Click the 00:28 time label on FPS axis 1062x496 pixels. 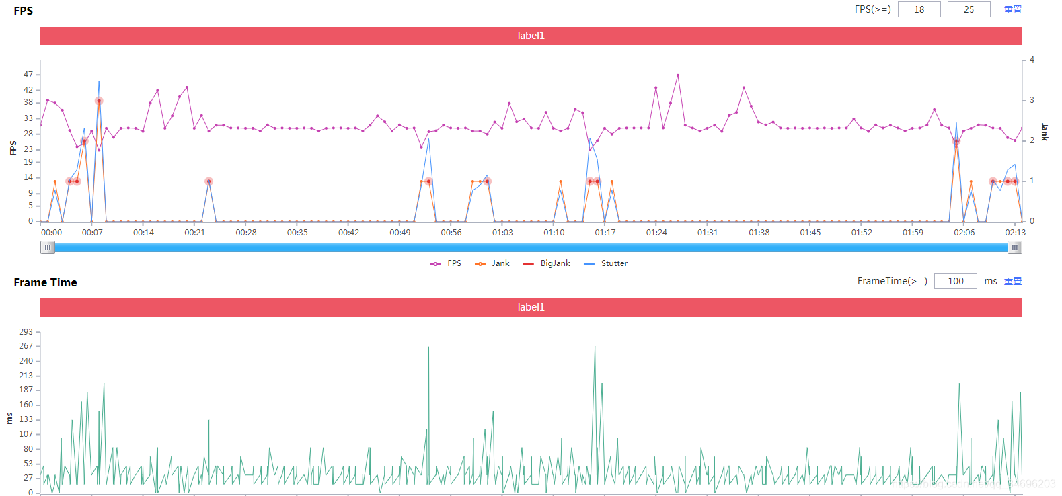point(246,233)
